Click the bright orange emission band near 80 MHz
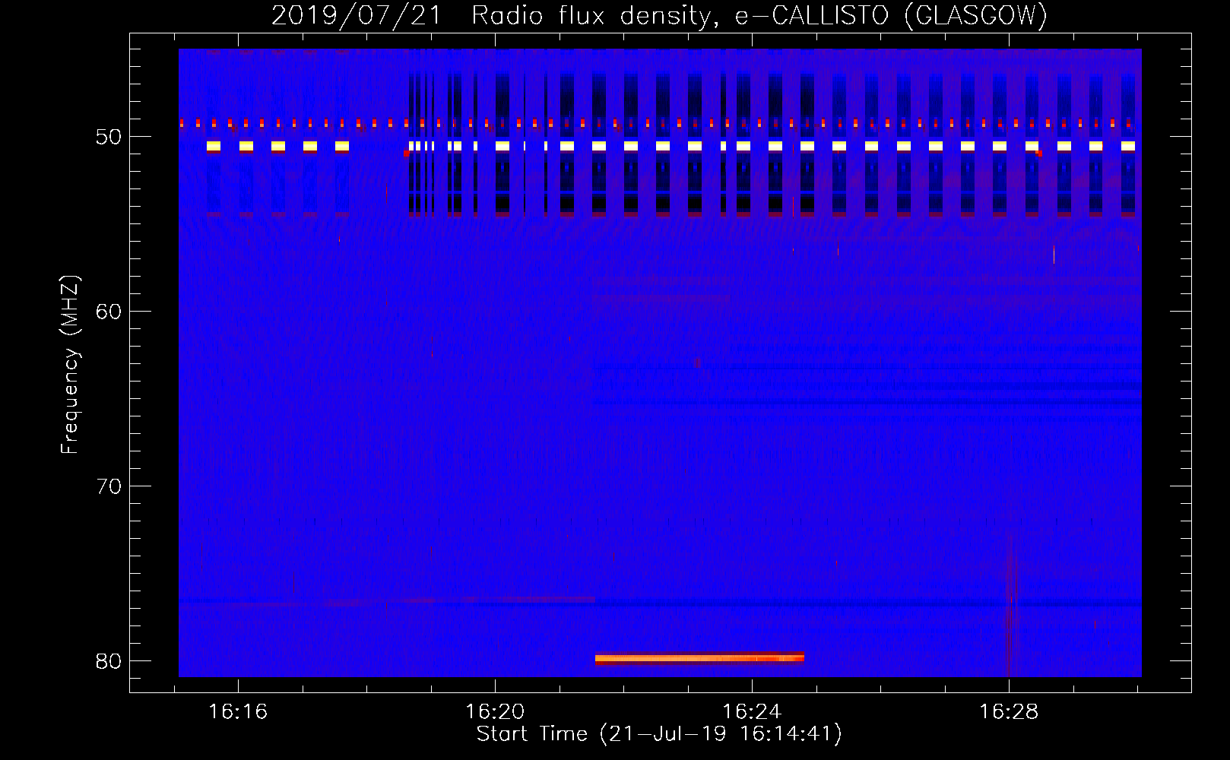 pyautogui.click(x=699, y=659)
